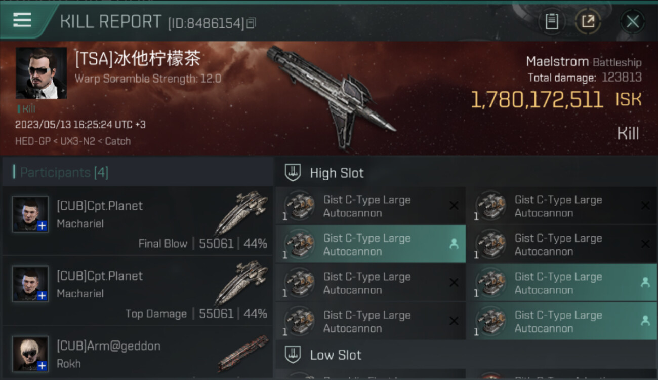
Task: Click the clipboard icon in header
Action: point(552,21)
